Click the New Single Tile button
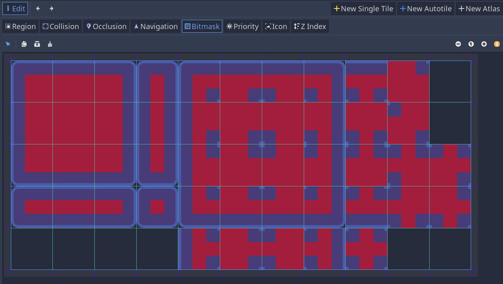The width and height of the screenshot is (503, 284). [363, 8]
